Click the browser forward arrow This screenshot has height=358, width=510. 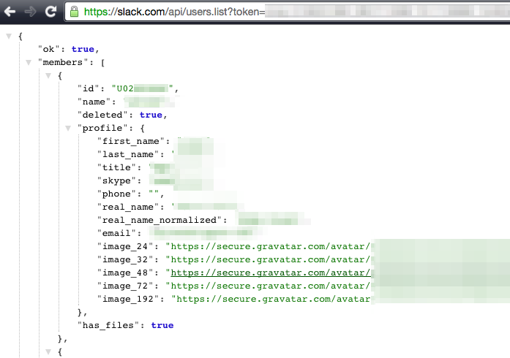click(x=30, y=12)
